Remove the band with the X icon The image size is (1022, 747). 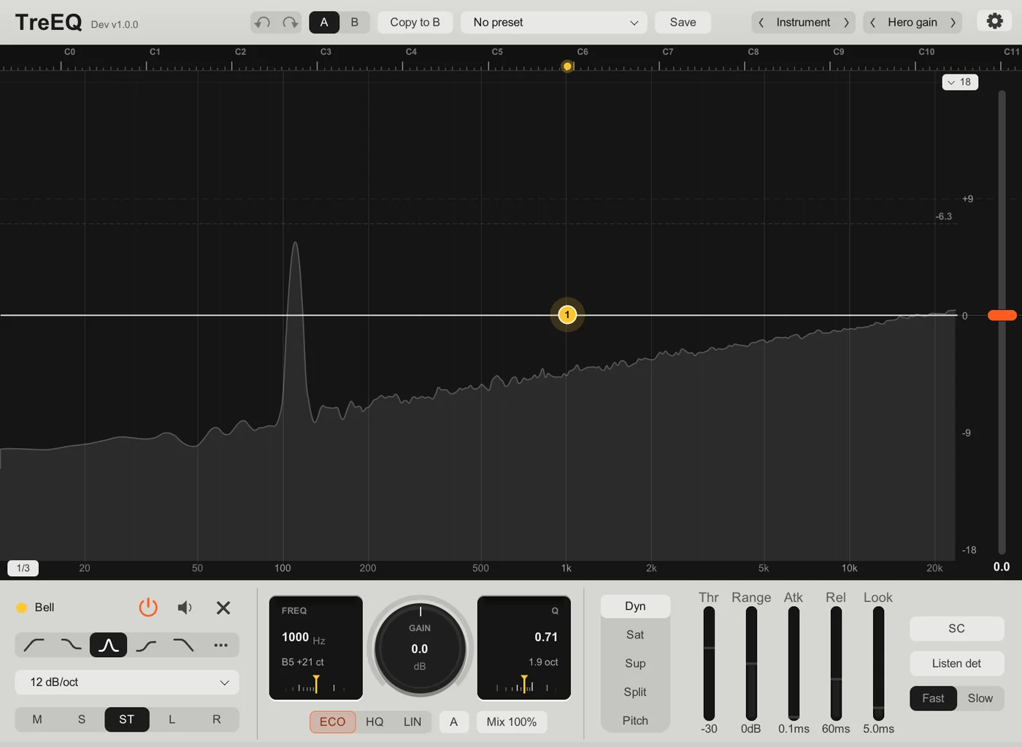click(223, 607)
